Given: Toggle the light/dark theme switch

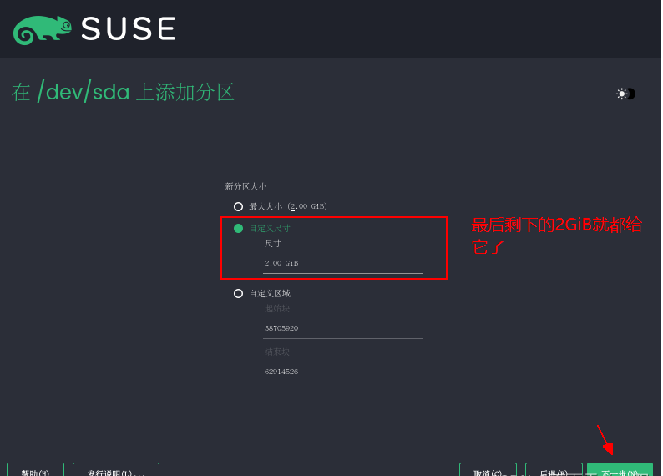Looking at the screenshot, I should point(626,94).
